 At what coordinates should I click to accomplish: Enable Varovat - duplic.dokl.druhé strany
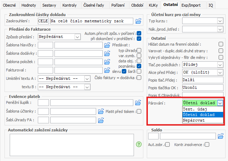pyautogui.click(x=221, y=51)
